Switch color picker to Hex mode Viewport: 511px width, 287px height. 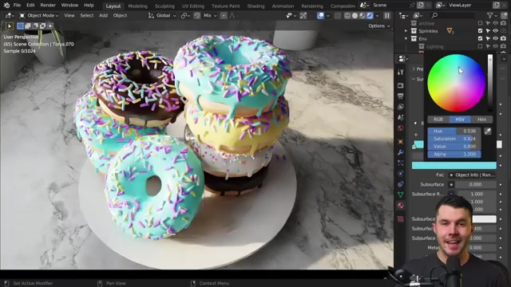click(481, 120)
